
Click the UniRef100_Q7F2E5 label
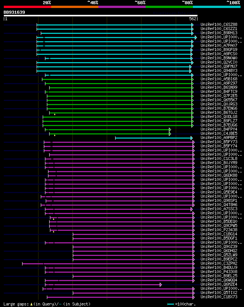point(219,96)
